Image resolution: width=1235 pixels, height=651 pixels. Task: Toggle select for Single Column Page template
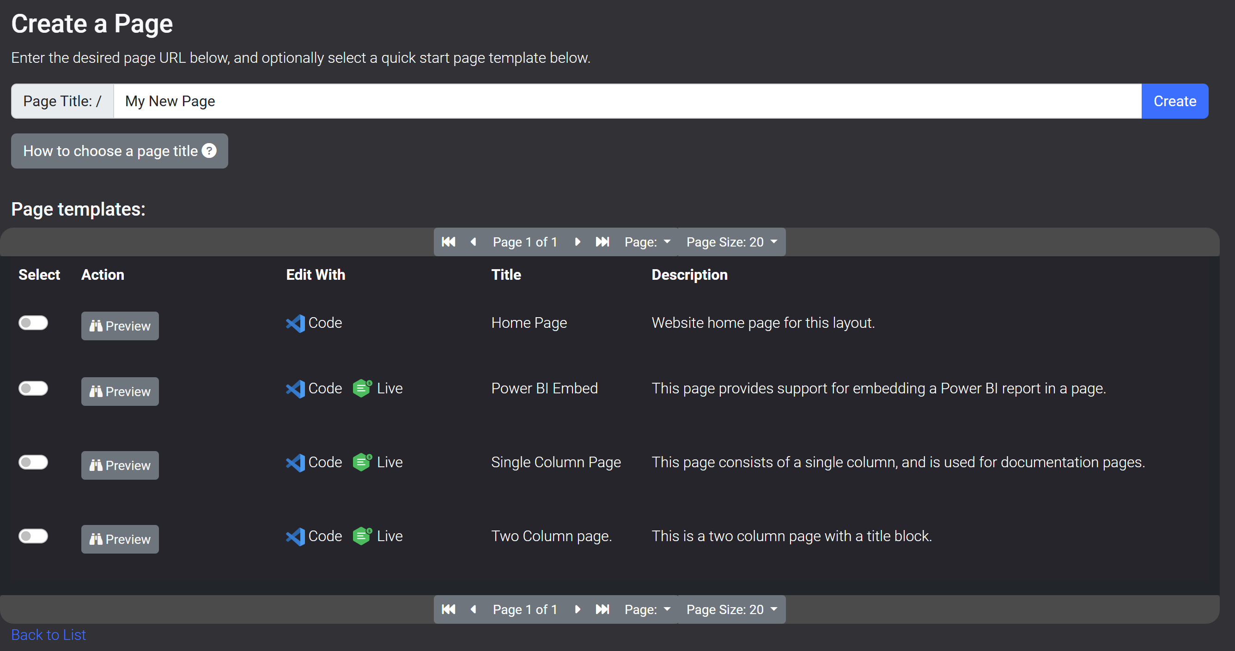(x=33, y=462)
